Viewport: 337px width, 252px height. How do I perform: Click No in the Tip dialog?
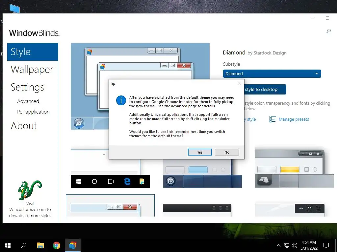[227, 152]
